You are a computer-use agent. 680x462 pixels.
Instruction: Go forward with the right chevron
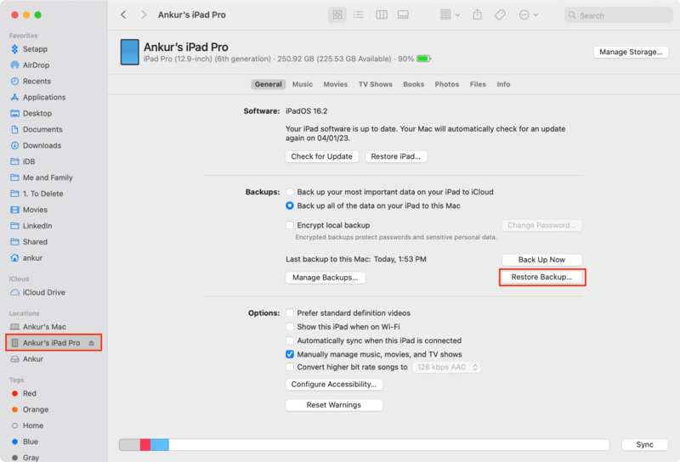coord(144,14)
